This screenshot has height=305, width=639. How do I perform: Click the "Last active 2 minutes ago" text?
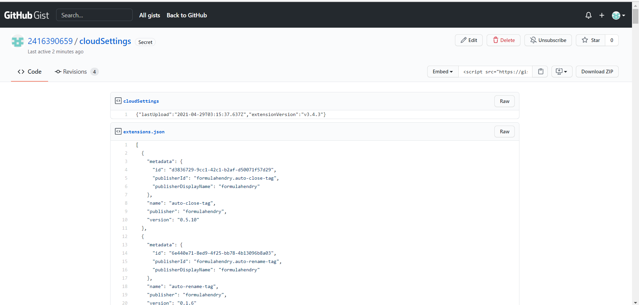pyautogui.click(x=55, y=52)
